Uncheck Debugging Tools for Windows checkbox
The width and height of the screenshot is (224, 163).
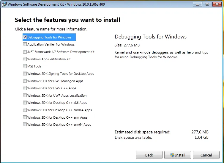(x=25, y=37)
